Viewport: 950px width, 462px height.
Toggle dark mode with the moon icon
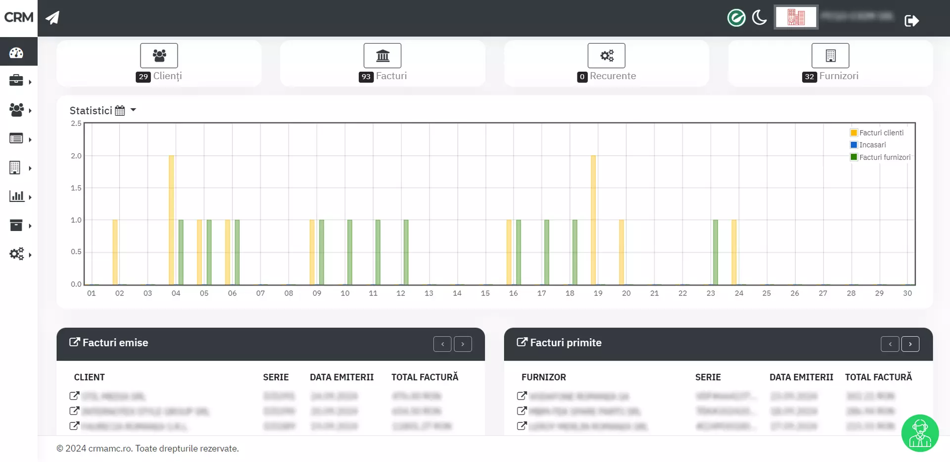click(759, 18)
